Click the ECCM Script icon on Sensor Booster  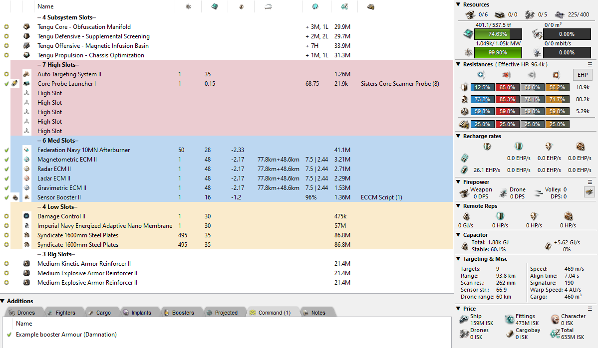[x=14, y=197]
